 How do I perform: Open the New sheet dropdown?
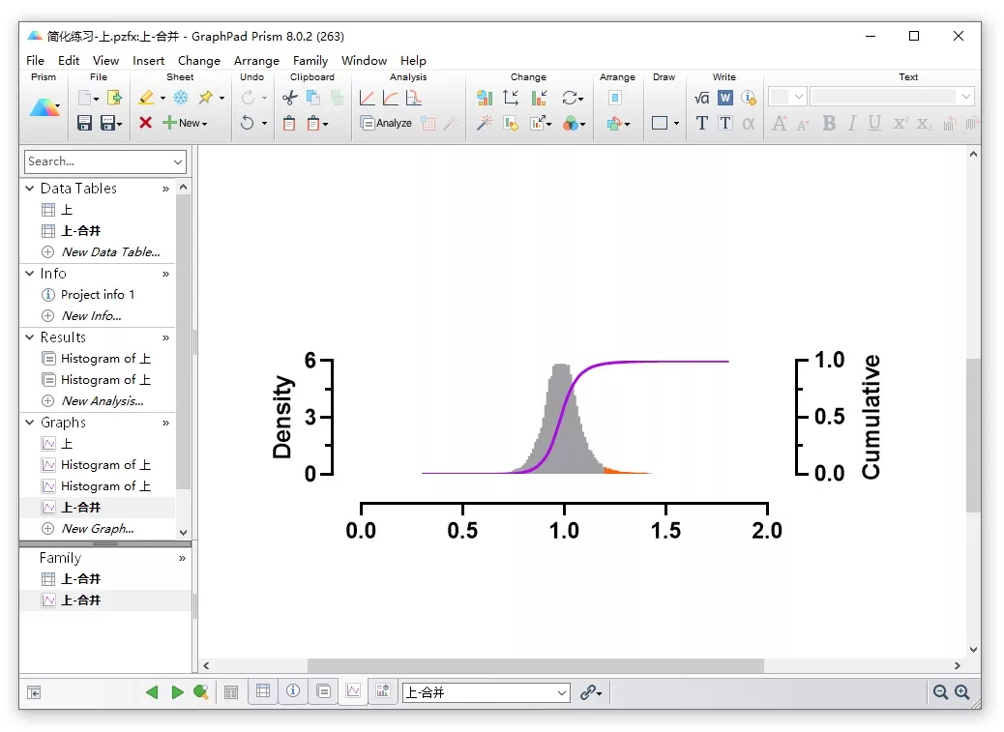pyautogui.click(x=185, y=123)
